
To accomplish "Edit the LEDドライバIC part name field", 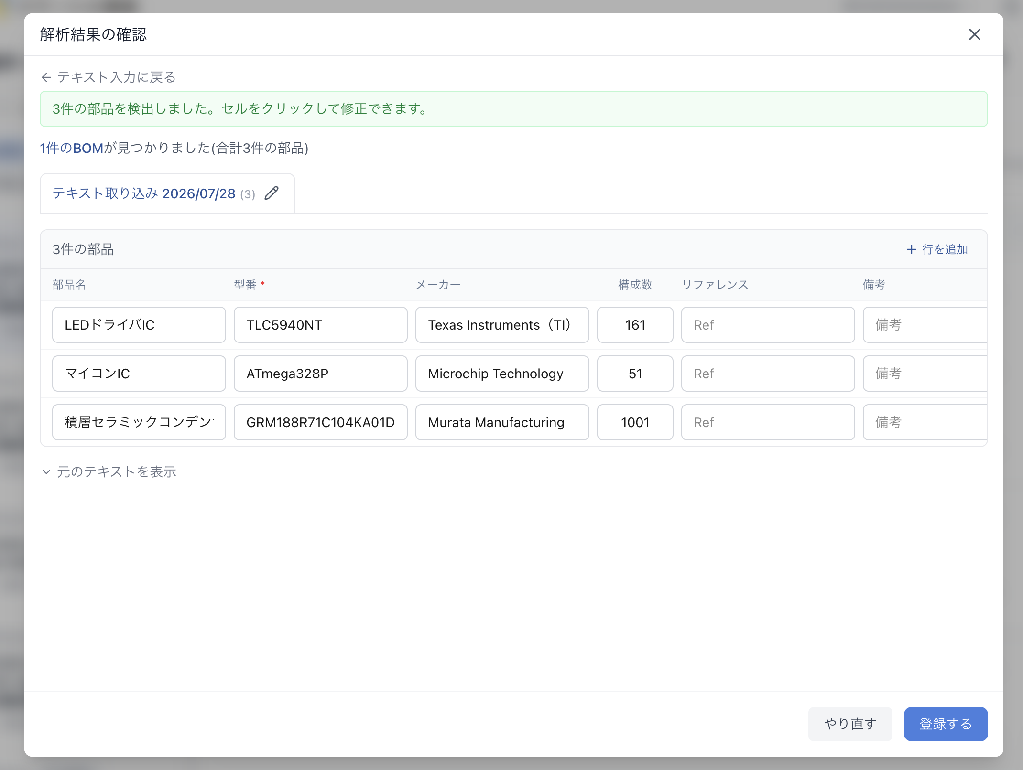I will click(x=139, y=325).
